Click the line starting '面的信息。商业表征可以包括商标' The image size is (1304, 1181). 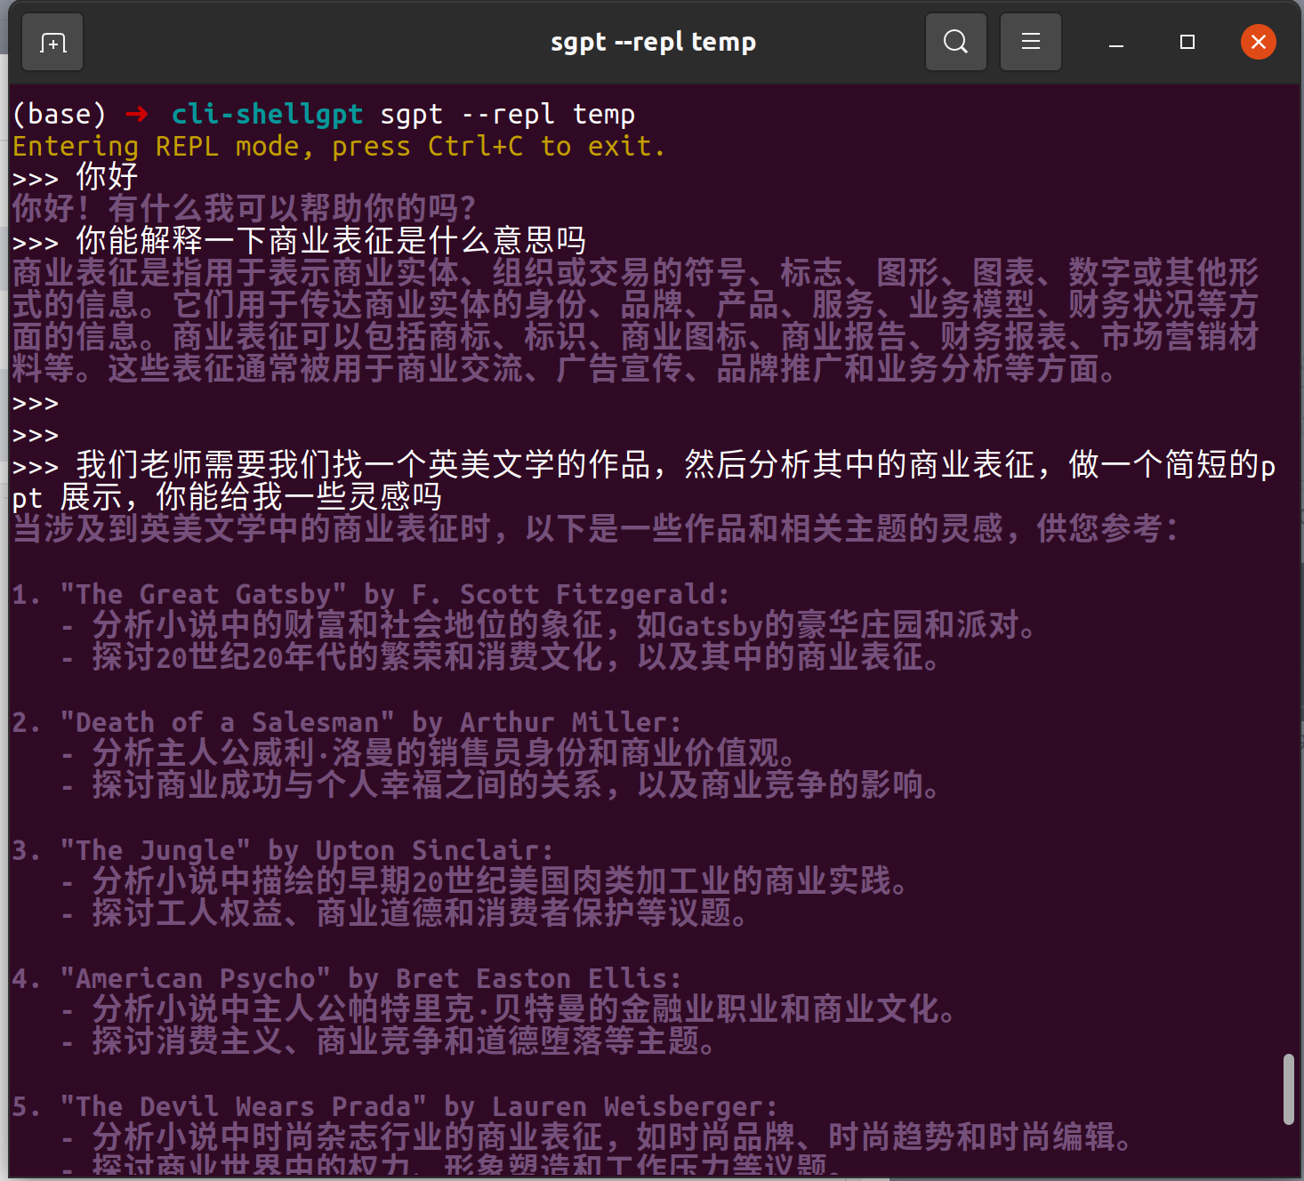pos(636,337)
